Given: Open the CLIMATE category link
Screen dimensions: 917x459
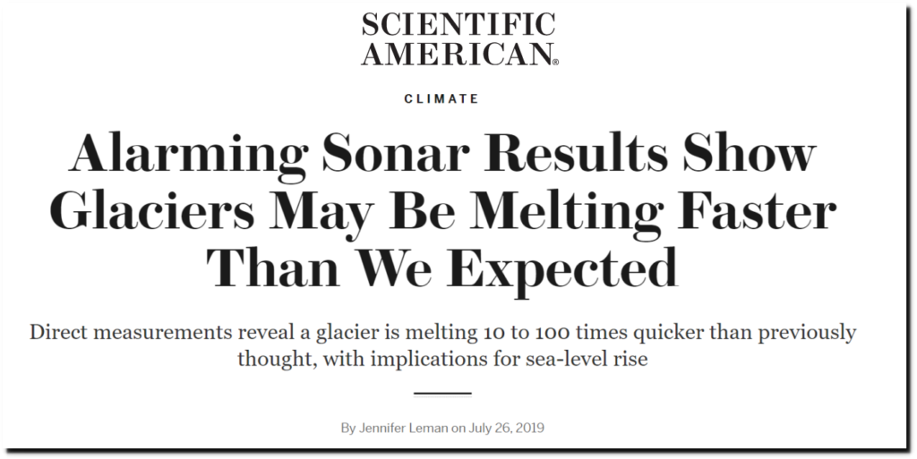Looking at the screenshot, I should tap(441, 98).
